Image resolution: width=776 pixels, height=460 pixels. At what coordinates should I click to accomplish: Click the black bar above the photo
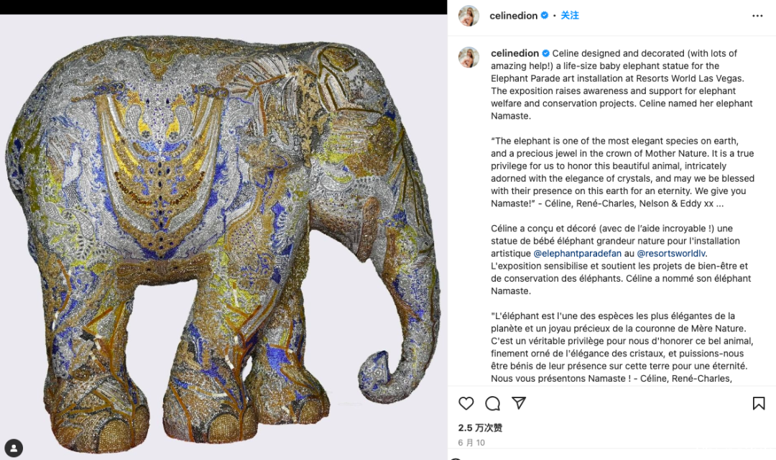click(x=223, y=7)
